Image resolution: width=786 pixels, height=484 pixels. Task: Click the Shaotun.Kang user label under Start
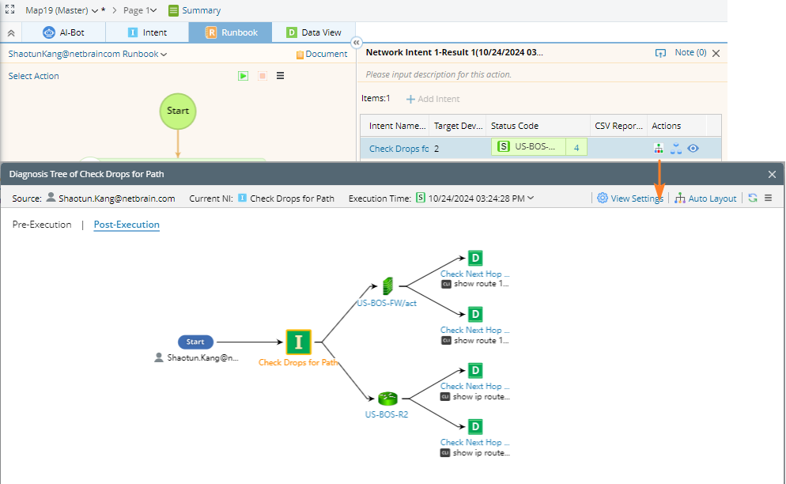(202, 357)
